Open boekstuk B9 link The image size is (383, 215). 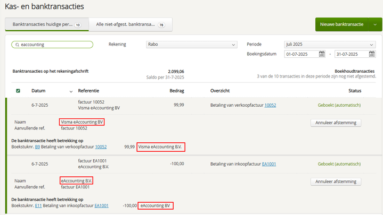37,147
